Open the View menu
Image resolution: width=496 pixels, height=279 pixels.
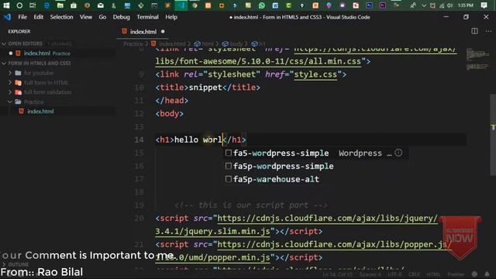[x=86, y=17]
